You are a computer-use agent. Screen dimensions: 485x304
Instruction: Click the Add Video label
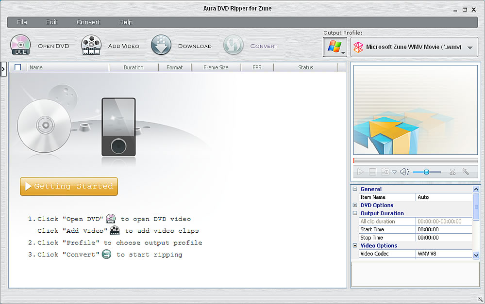pos(124,46)
